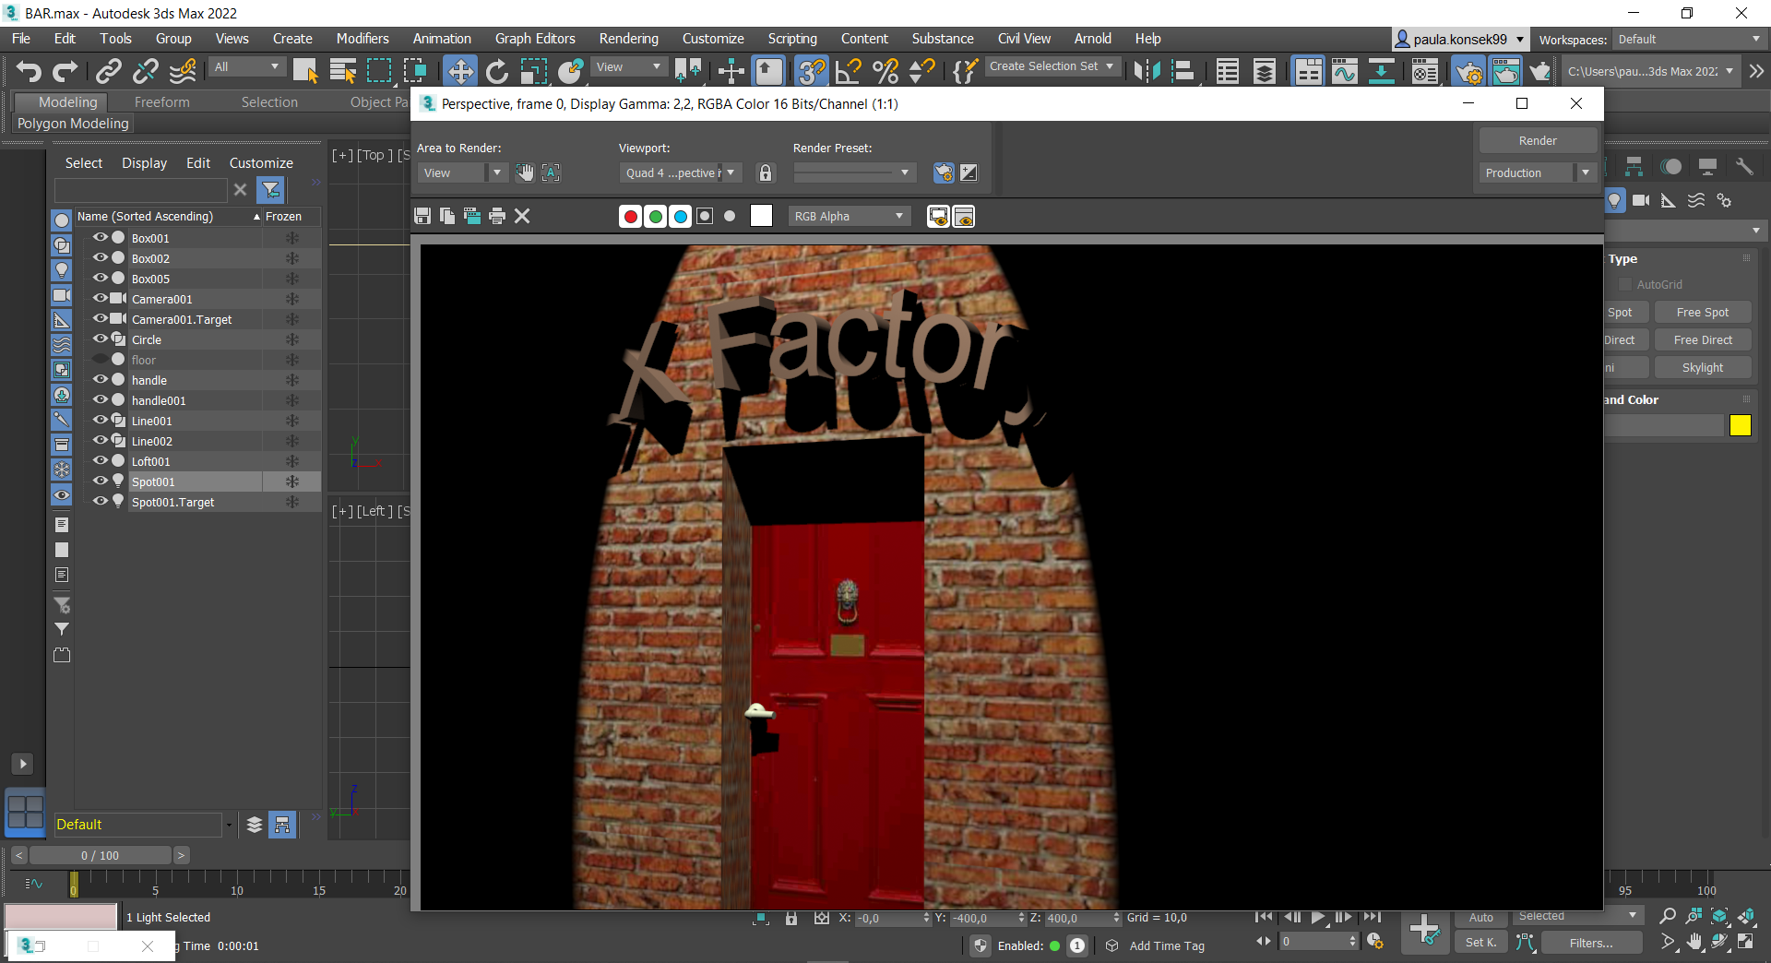Hide Camera001 using its eye icon
This screenshot has width=1771, height=963.
point(101,298)
